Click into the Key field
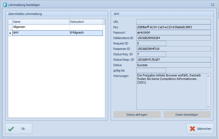The height and width of the screenshot is (139, 219). click(x=173, y=27)
